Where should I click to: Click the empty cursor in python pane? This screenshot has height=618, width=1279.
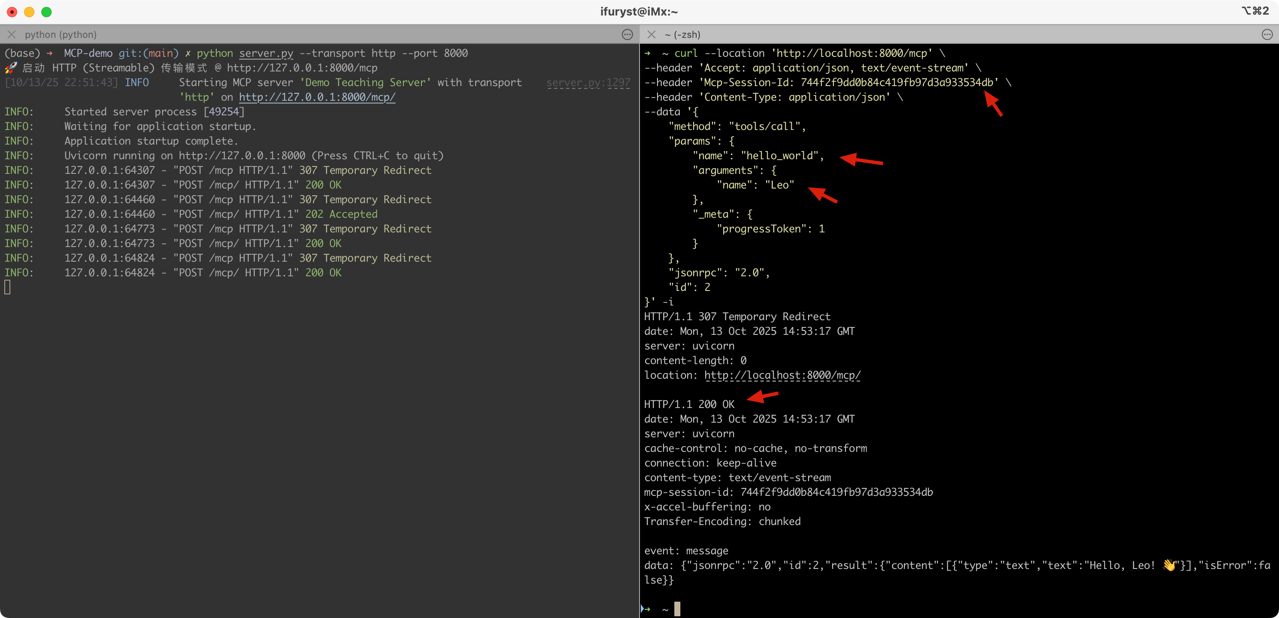click(7, 287)
